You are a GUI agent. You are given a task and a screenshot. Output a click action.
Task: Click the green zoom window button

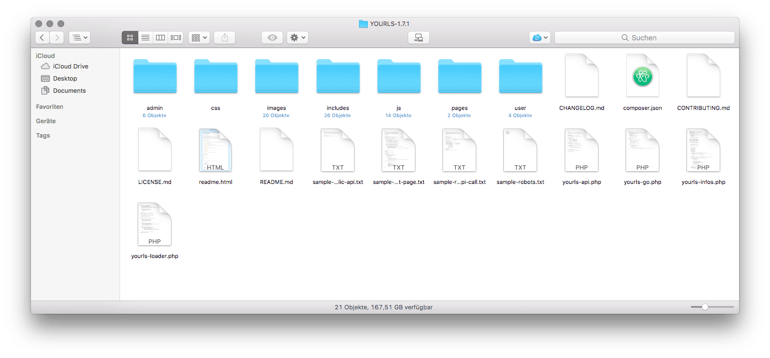pos(61,24)
